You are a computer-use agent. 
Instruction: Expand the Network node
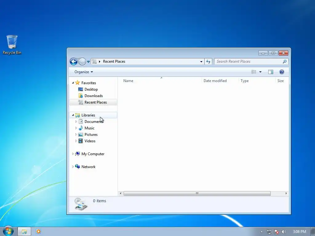tap(73, 167)
